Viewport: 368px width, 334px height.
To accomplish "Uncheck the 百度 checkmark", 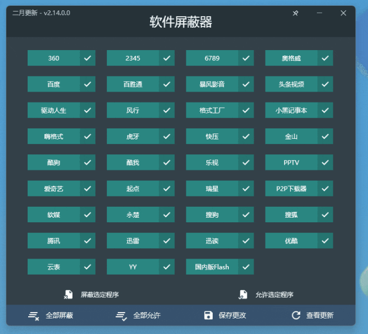I will [87, 84].
